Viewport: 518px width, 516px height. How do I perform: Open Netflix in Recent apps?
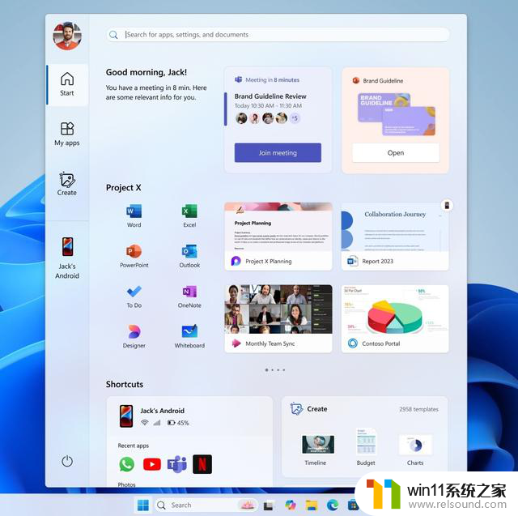click(x=202, y=464)
